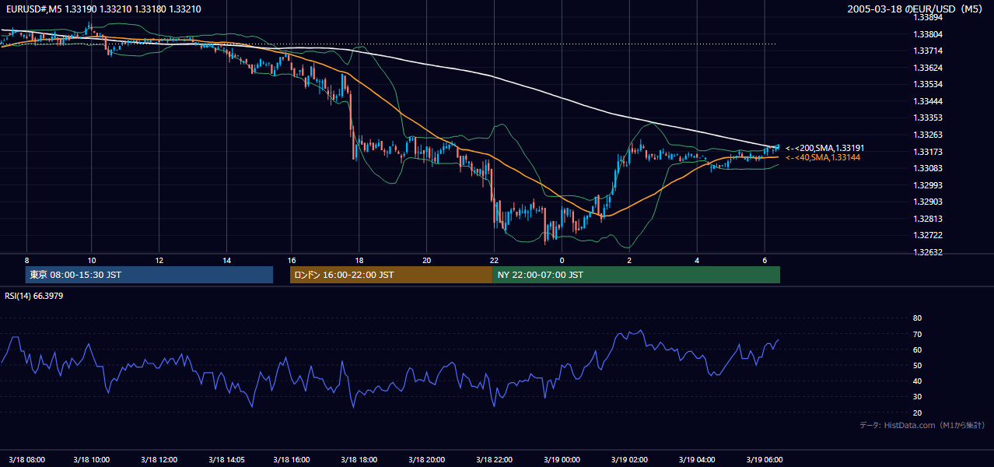Click the 3/18 16:00 date label
This screenshot has height=467, width=994.
(x=292, y=459)
